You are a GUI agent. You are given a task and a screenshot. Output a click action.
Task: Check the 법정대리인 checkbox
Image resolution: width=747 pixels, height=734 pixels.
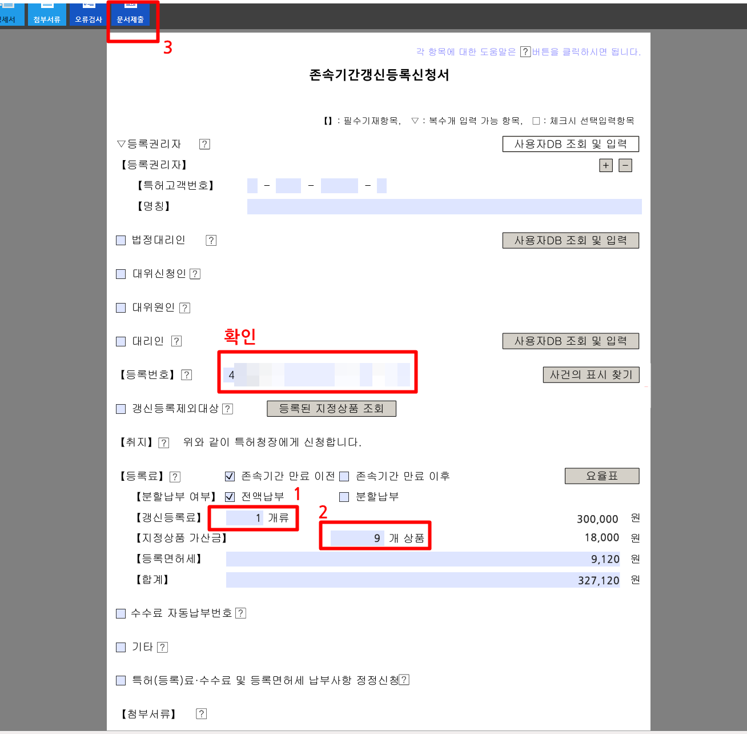coord(121,241)
